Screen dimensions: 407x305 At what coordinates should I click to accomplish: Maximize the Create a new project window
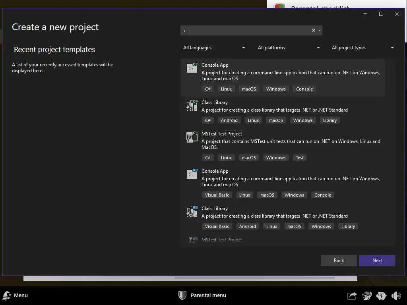pyautogui.click(x=381, y=14)
